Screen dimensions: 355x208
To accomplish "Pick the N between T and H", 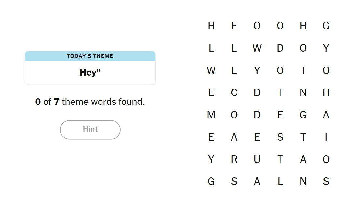I will point(303,93).
